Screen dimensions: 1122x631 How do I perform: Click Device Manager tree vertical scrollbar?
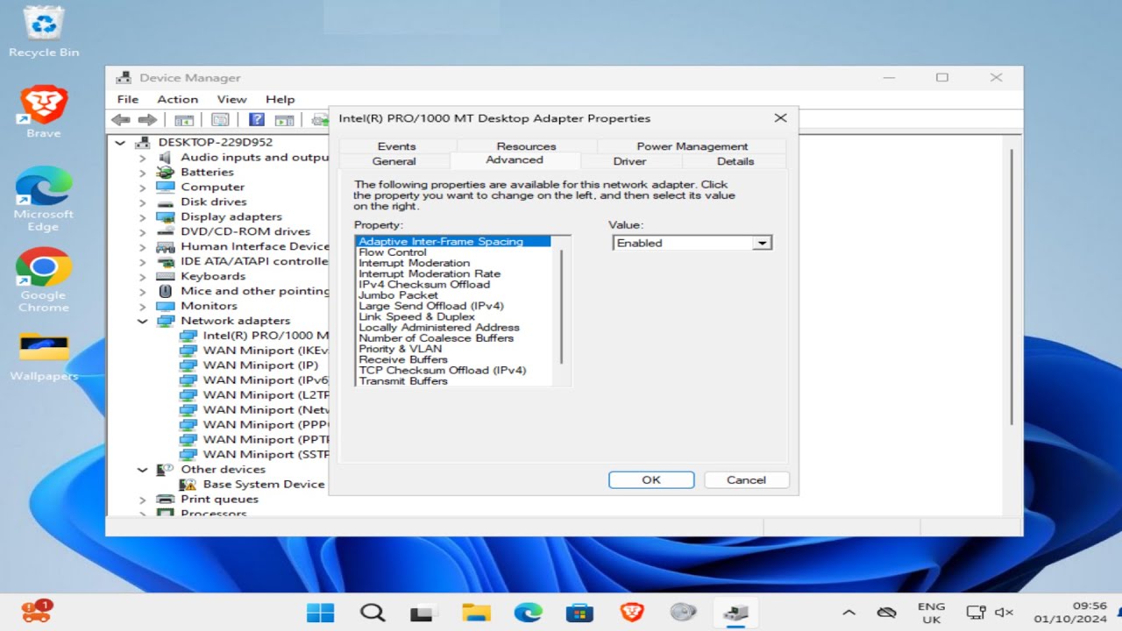[x=1012, y=289]
